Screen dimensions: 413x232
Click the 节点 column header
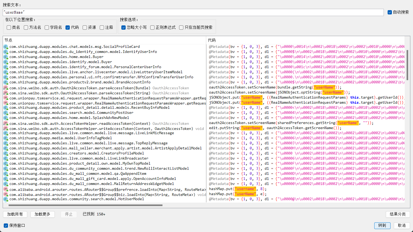click(x=105, y=40)
